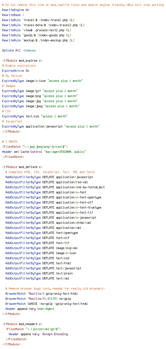166x349 pixels.
Task: Select the index-travel.php rewrite rule
Action: pyautogui.click(x=38, y=20)
